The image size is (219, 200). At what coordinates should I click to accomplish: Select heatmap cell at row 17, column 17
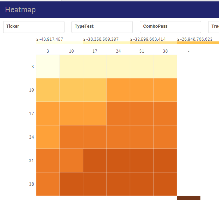95,114
